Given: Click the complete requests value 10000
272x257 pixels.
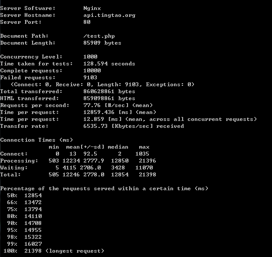Looking at the screenshot, I should click(92, 71).
